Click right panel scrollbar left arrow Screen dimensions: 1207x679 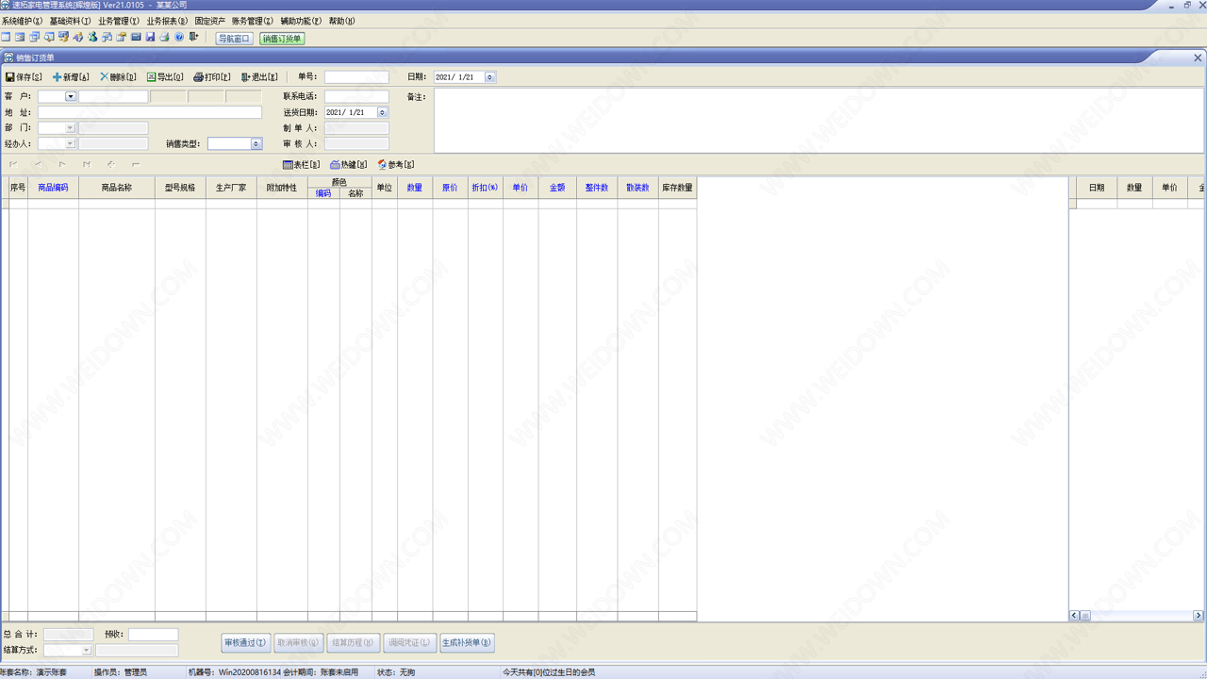click(x=1074, y=616)
